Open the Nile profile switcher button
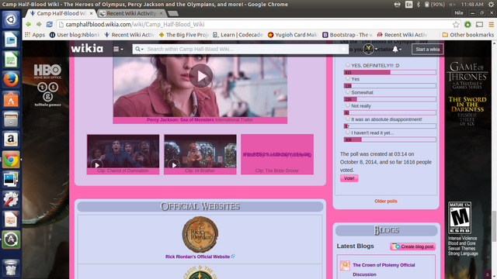The height and width of the screenshot is (279, 497). 459,13
